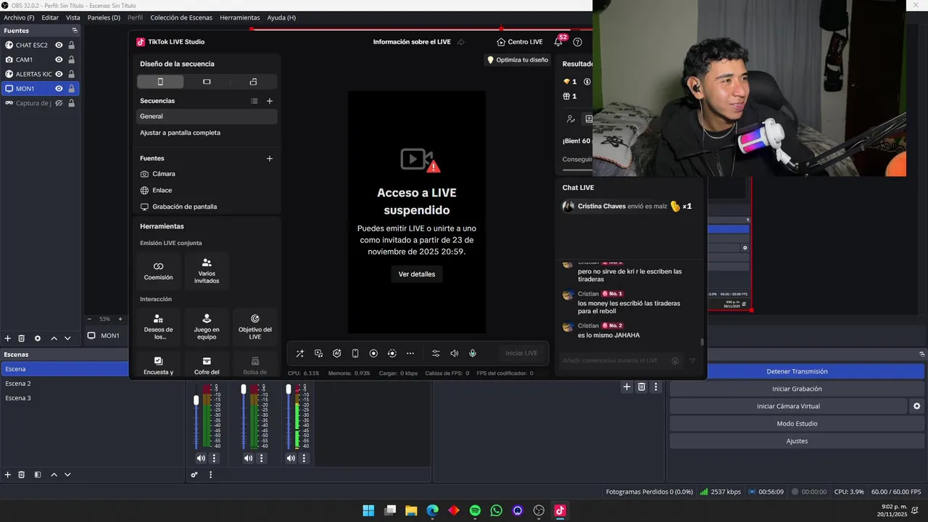The image size is (928, 522).
Task: Toggle the lock on ALERTAS KIC
Action: point(71,74)
